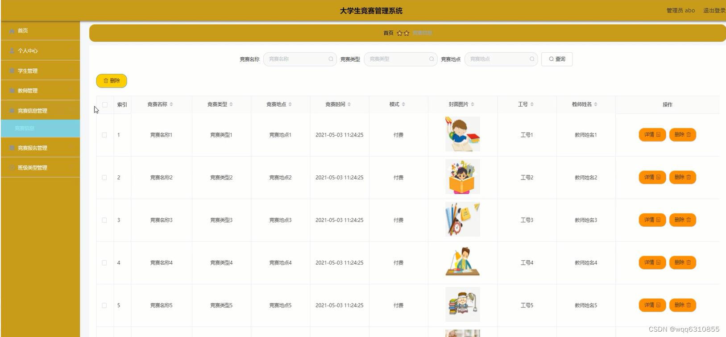Focus the 竞赛名称 search input

coord(300,59)
